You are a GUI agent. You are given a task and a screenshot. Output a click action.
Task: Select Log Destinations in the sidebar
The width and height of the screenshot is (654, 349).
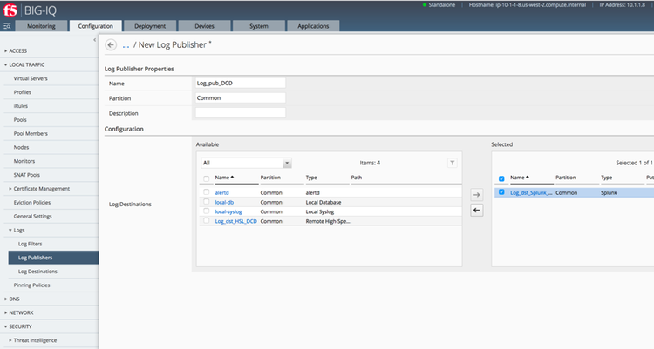tap(44, 272)
